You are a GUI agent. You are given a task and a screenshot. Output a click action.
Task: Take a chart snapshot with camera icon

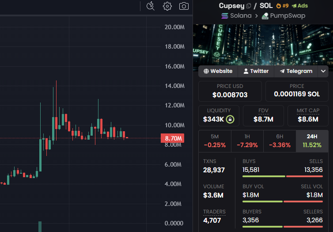(x=184, y=6)
